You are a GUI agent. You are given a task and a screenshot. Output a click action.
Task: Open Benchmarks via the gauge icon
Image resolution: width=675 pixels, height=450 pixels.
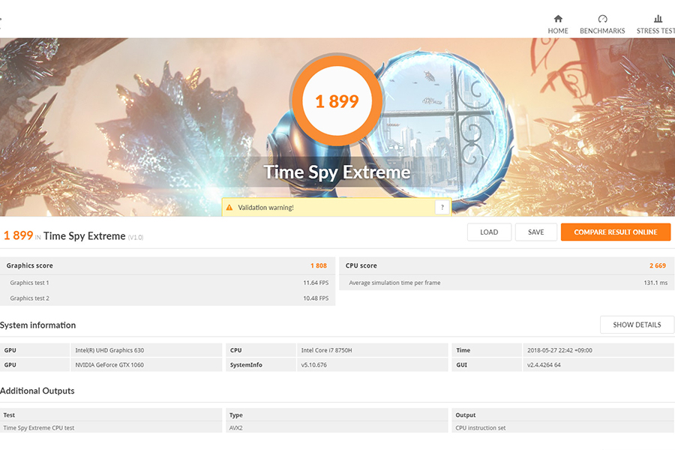click(x=602, y=19)
